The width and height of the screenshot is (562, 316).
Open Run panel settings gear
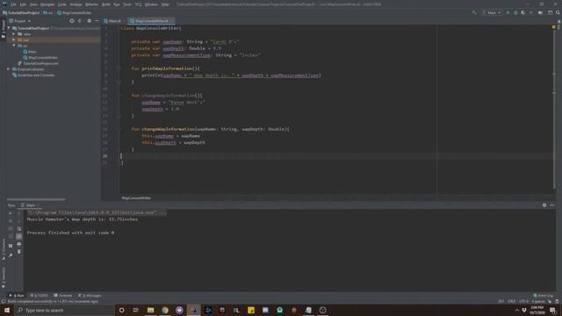click(x=544, y=205)
